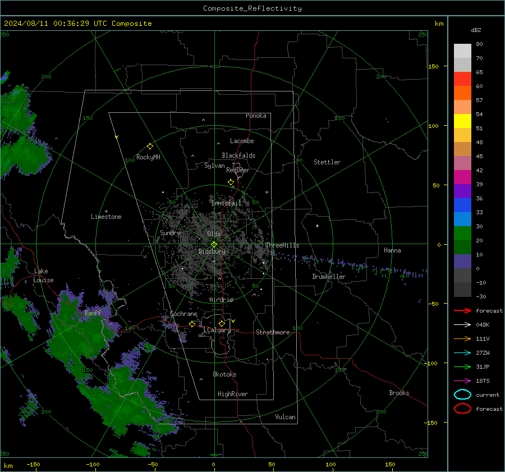
Task: Click the bright yellow swatch in dBZ scale
Action: pos(462,121)
